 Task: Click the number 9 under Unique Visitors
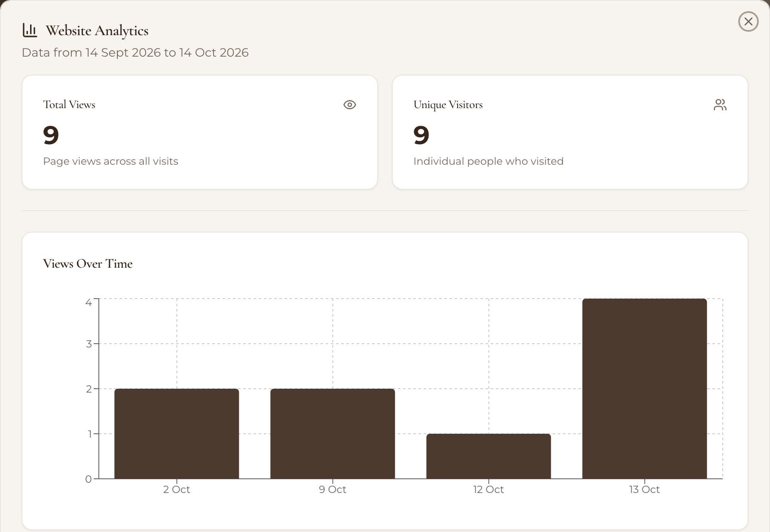[x=421, y=135]
